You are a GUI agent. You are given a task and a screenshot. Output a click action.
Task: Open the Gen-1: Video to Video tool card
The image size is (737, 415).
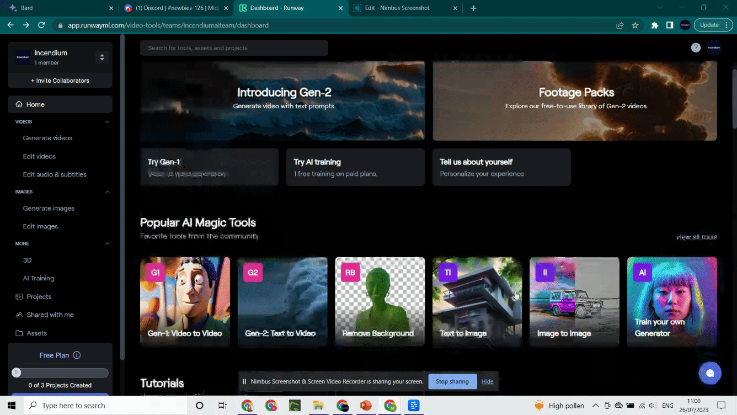pyautogui.click(x=185, y=301)
